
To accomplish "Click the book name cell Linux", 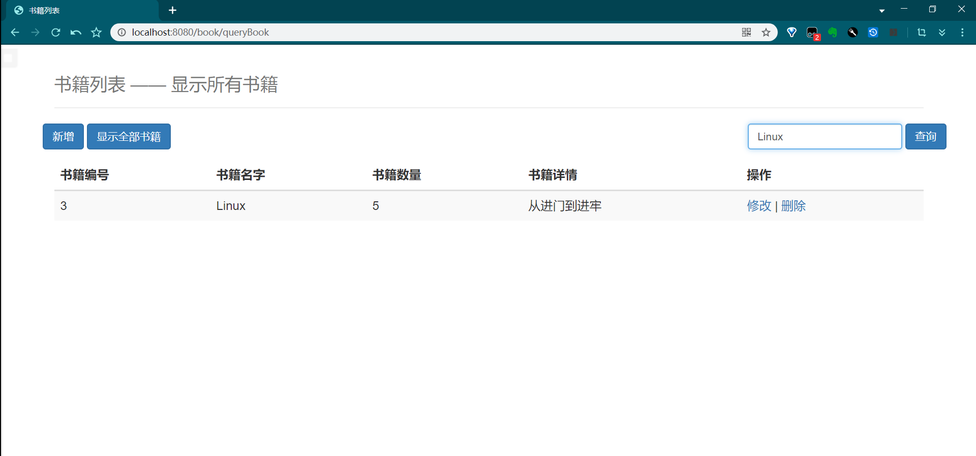I will pyautogui.click(x=231, y=206).
